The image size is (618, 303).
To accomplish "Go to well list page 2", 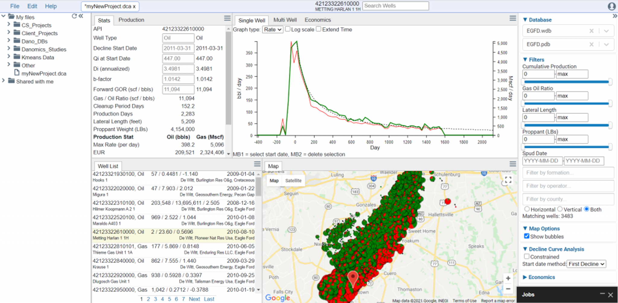I will coord(148,299).
